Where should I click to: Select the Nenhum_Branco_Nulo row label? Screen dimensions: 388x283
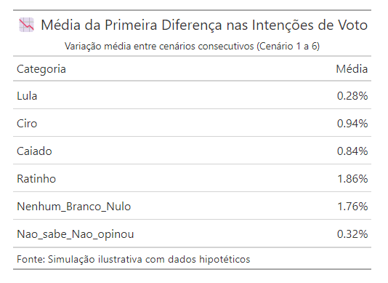point(73,207)
